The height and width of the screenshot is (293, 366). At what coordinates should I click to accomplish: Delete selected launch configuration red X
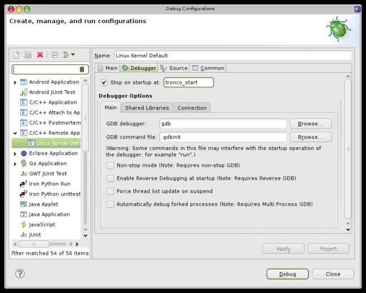[x=40, y=55]
